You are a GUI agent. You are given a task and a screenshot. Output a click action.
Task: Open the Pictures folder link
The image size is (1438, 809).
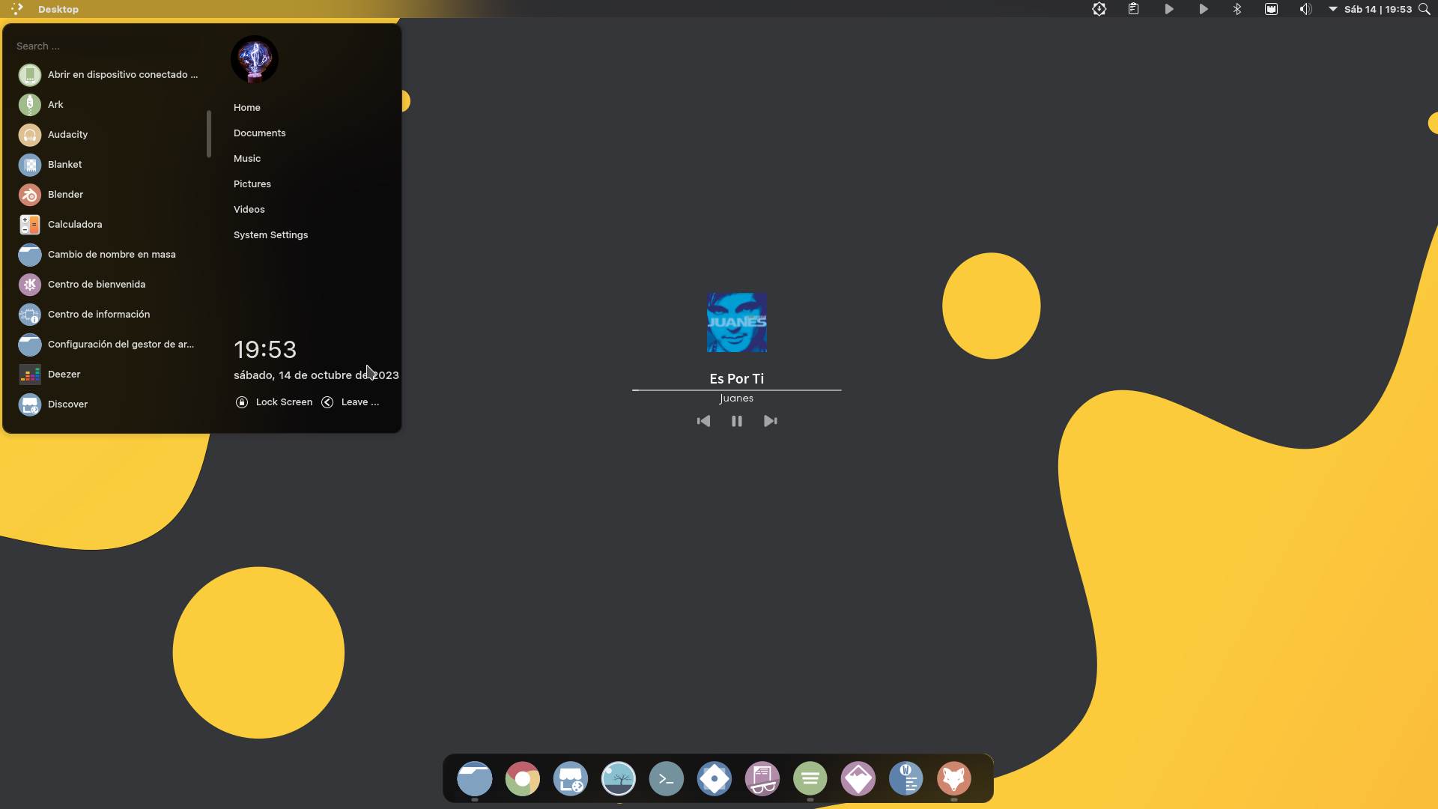pyautogui.click(x=252, y=184)
